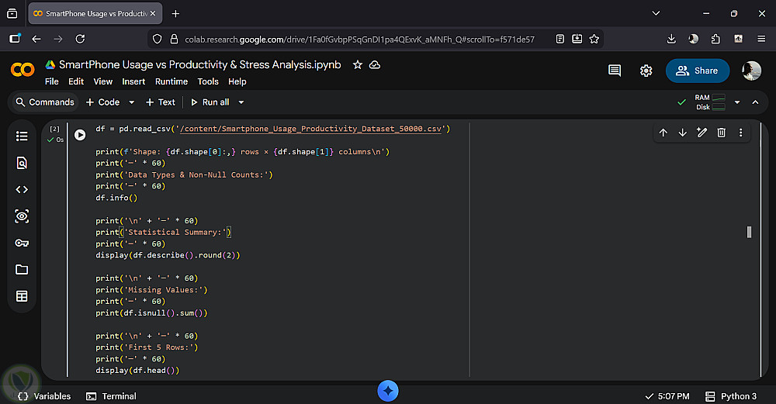This screenshot has width=776, height=404.
Task: Open the Terminal panel
Action: [111, 396]
